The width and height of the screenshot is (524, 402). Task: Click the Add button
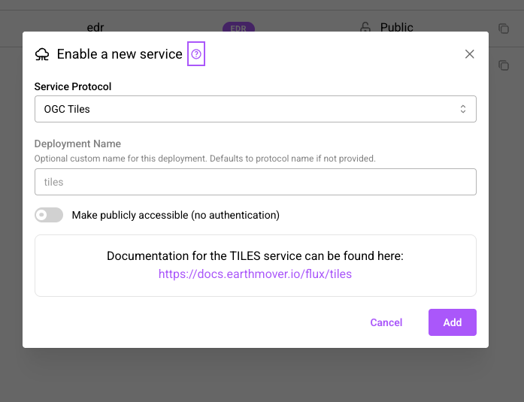(452, 322)
